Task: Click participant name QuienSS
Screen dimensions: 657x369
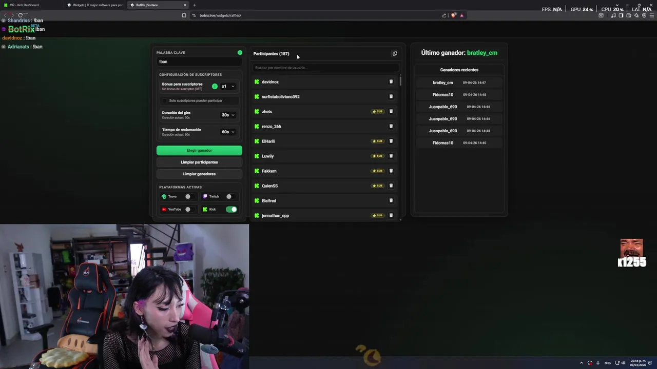Action: tap(269, 186)
